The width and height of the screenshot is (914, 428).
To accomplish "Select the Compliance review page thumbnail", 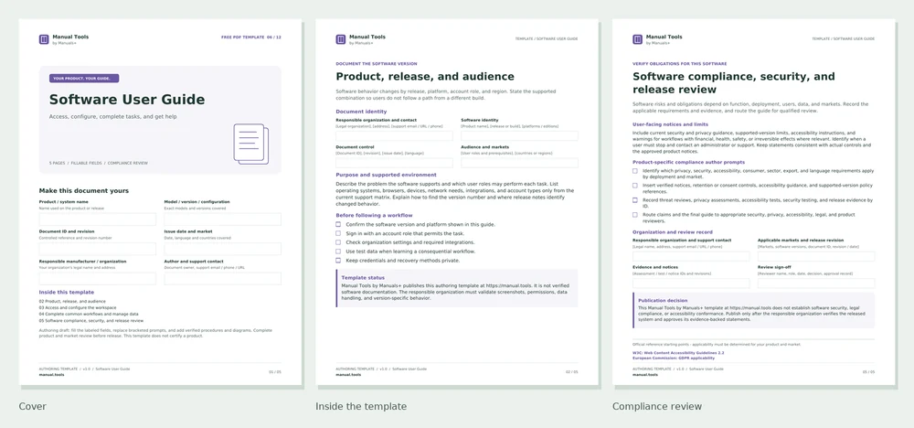I will pos(754,202).
